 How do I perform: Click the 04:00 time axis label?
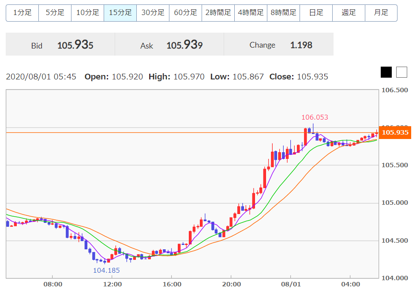[x=351, y=284]
